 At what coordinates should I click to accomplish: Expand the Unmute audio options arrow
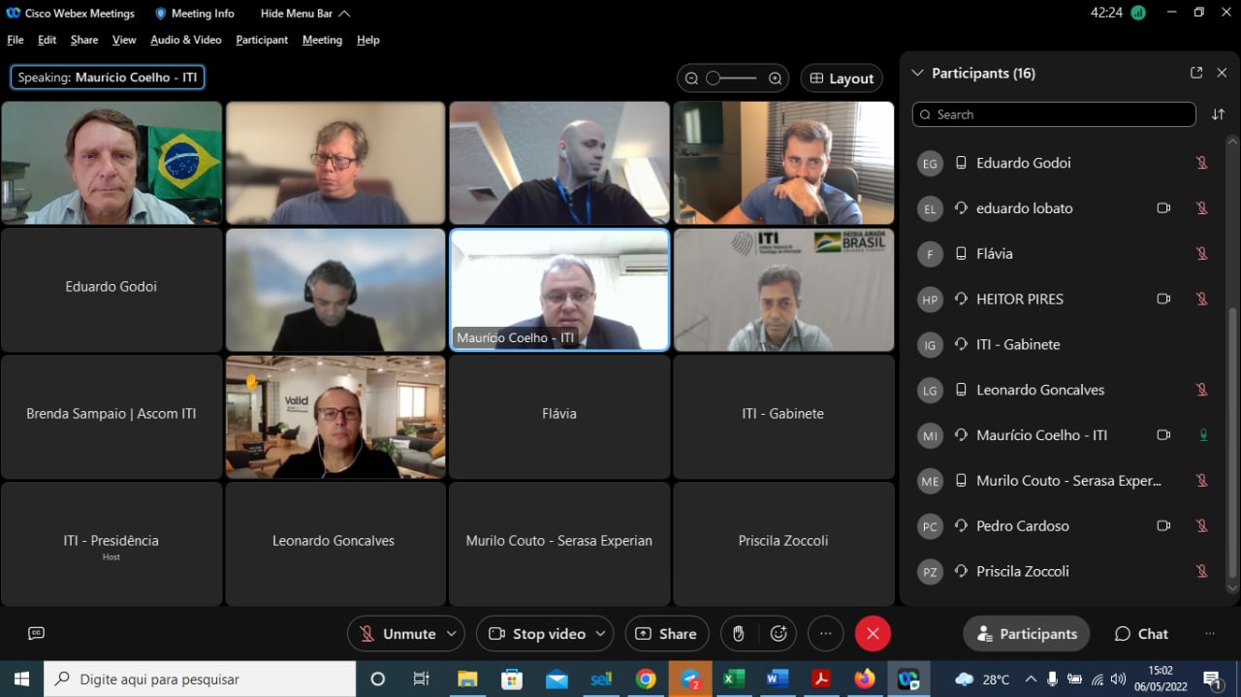451,634
